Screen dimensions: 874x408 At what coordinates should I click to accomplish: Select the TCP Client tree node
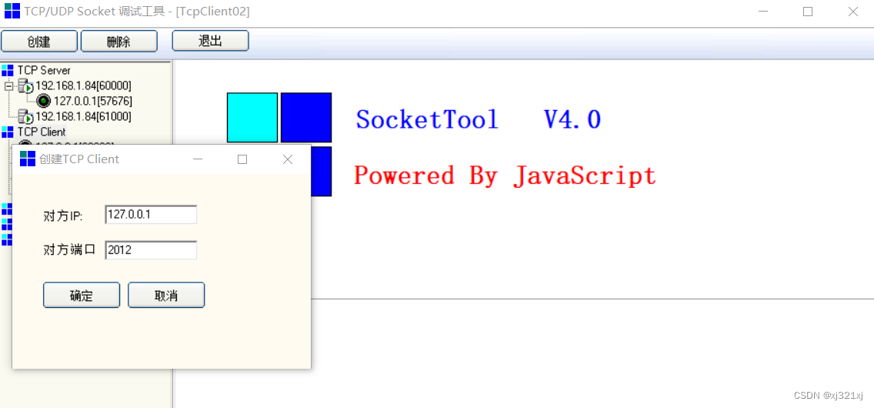coord(42,132)
